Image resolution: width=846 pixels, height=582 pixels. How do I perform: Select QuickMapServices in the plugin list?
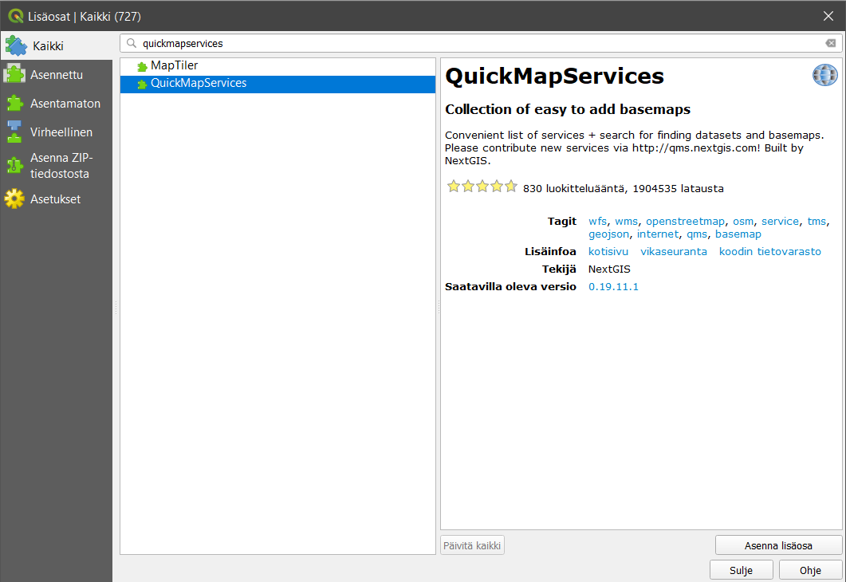[199, 83]
